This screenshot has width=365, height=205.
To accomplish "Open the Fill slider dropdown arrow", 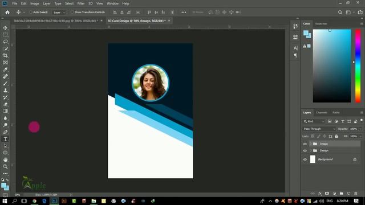I will (x=360, y=136).
